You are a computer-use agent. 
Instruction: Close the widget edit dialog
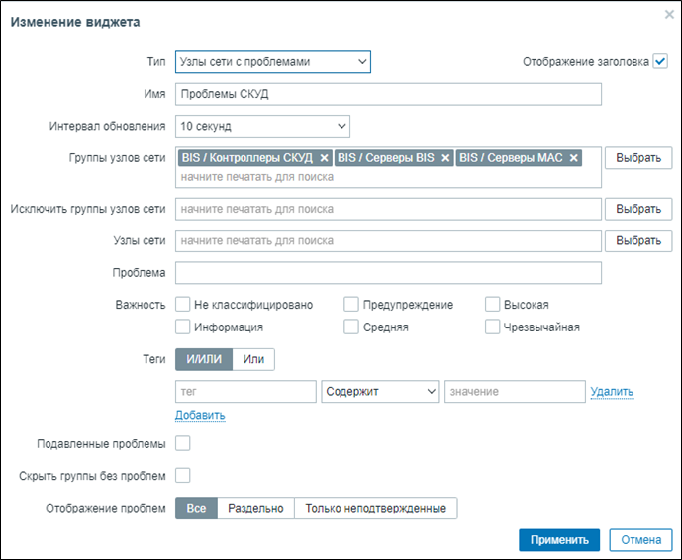click(x=669, y=15)
